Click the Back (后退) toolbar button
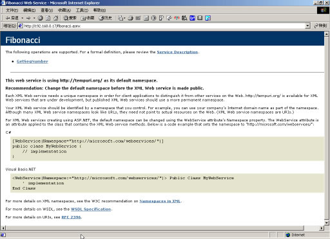 tap(12, 18)
